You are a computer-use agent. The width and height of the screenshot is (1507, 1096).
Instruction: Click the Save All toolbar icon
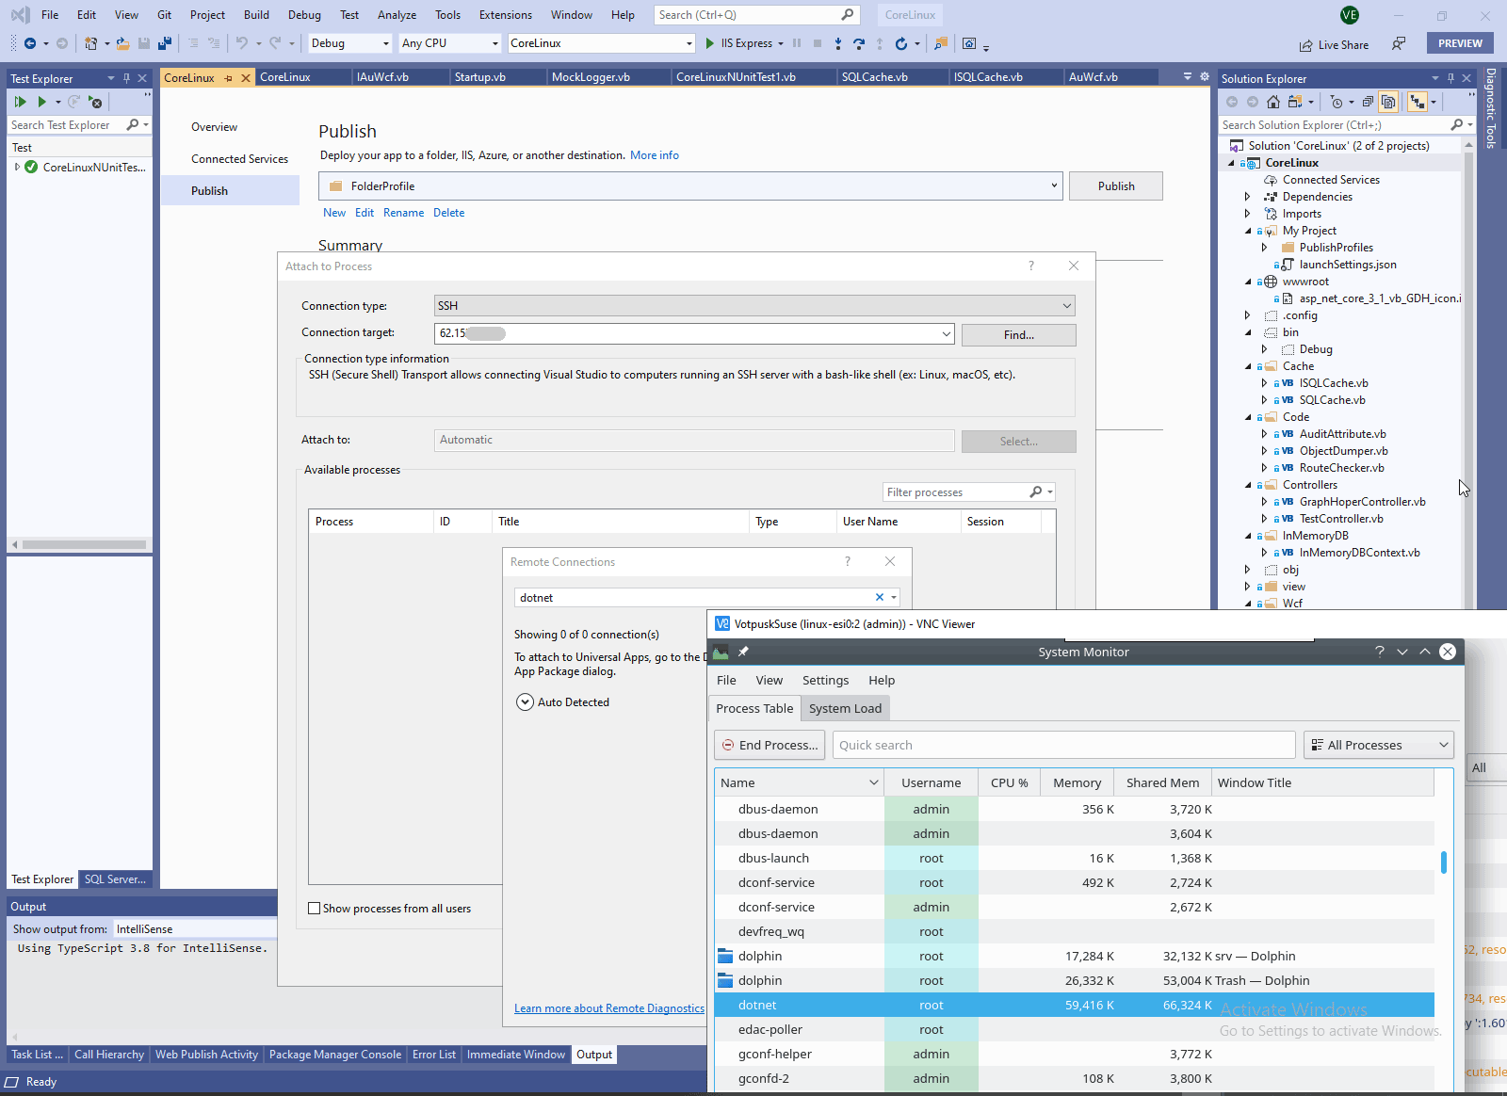click(x=165, y=43)
